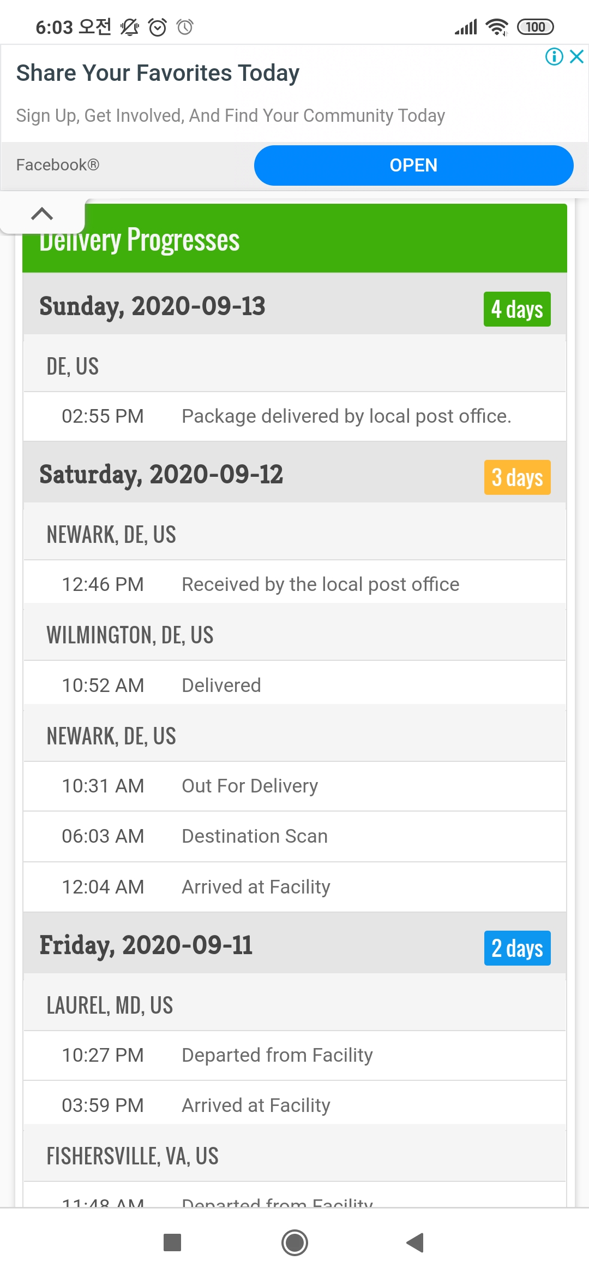
Task: Tap the alarm clock status icon
Action: (x=158, y=27)
